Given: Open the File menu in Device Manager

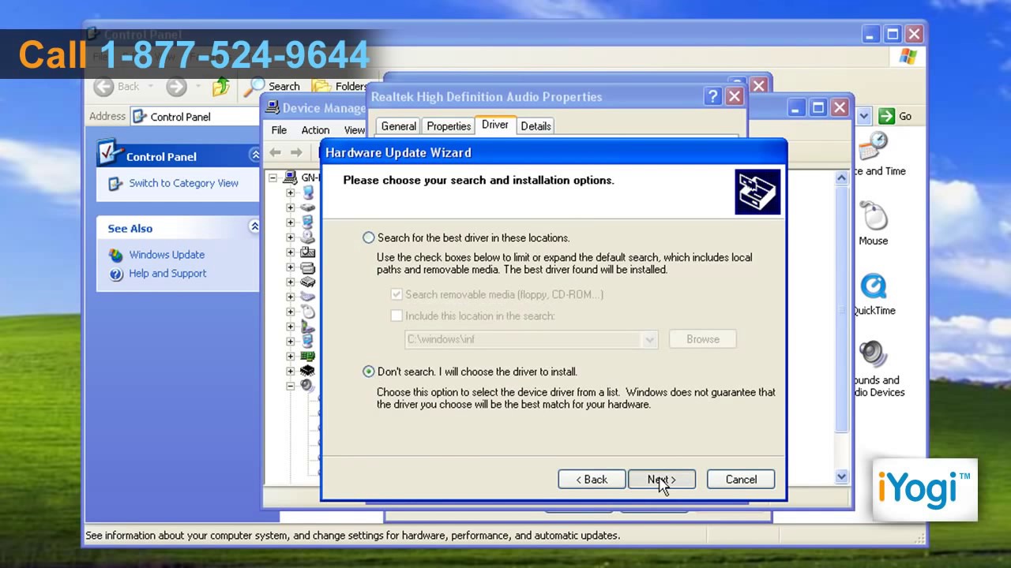Looking at the screenshot, I should point(280,130).
